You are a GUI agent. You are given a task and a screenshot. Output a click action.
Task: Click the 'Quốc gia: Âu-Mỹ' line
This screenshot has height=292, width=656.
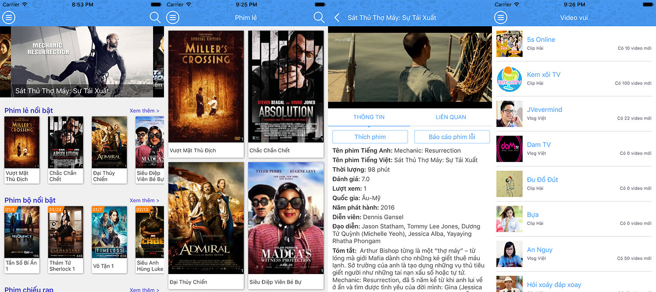coord(356,198)
